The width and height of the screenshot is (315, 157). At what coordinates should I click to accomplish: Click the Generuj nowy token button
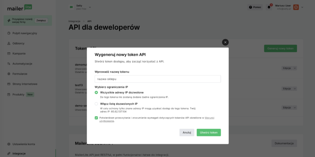[280, 48]
